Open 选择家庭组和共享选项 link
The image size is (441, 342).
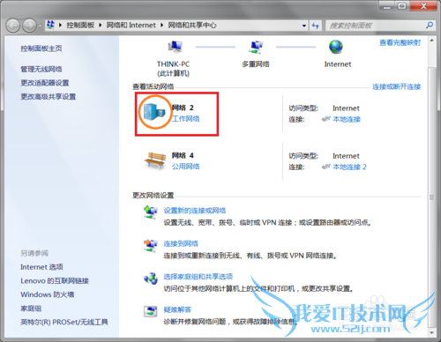coord(198,277)
